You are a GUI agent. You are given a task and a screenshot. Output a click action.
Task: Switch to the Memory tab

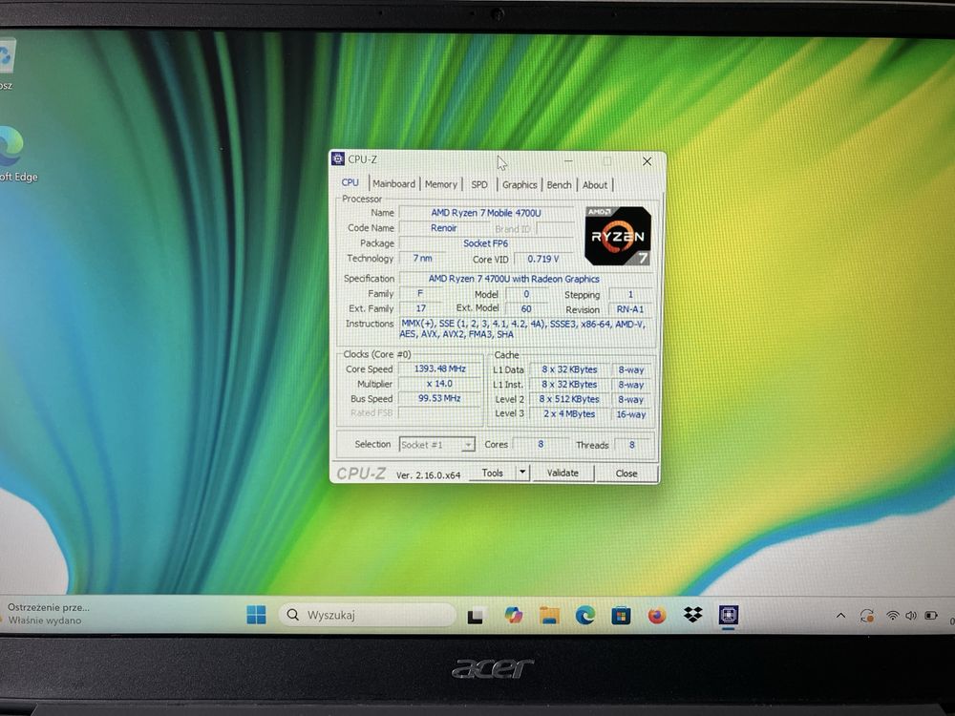coord(441,184)
